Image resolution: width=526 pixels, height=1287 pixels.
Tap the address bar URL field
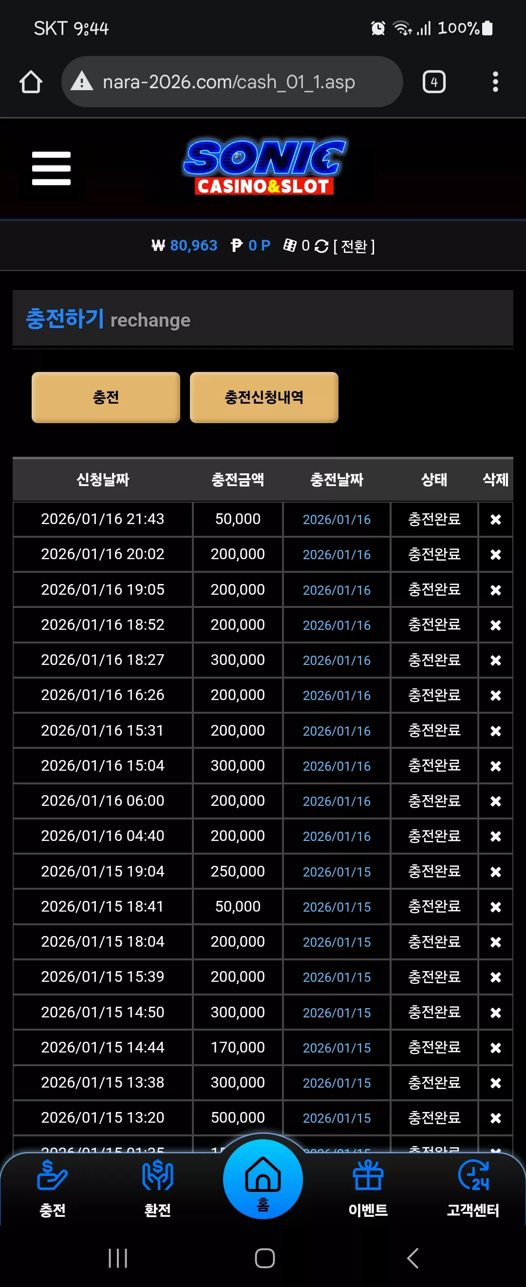(x=232, y=81)
